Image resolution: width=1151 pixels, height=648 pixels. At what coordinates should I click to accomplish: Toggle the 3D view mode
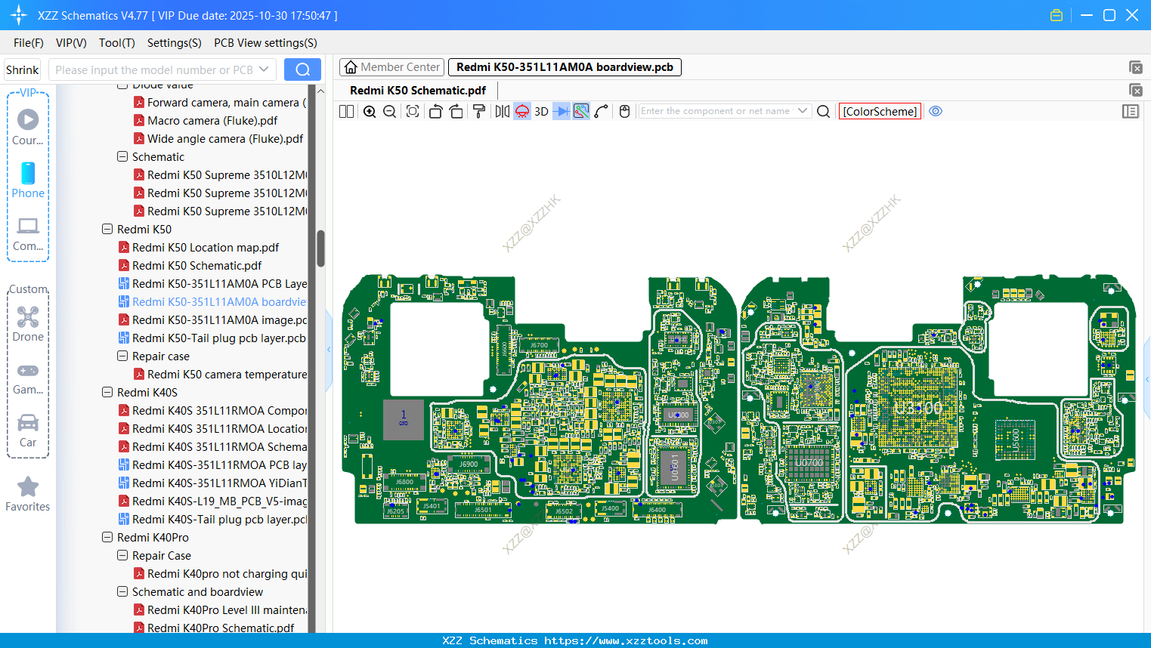pyautogui.click(x=541, y=112)
